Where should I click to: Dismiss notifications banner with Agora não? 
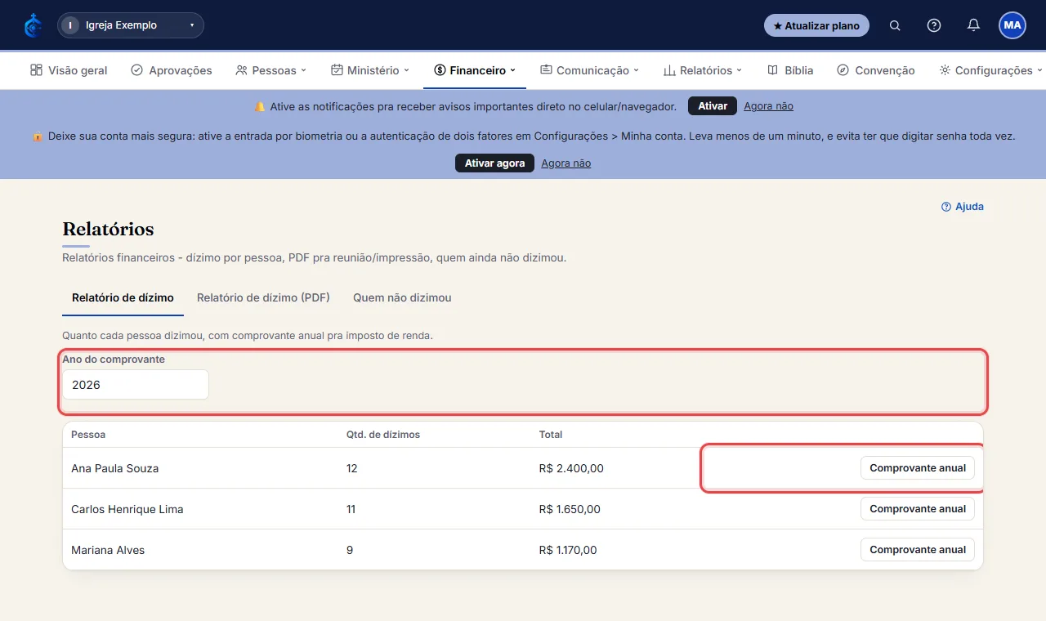pos(768,106)
